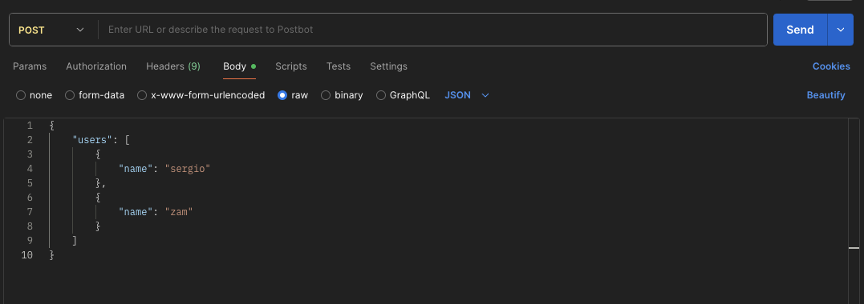Click the "name" key on line 4
The image size is (864, 304).
(x=135, y=170)
